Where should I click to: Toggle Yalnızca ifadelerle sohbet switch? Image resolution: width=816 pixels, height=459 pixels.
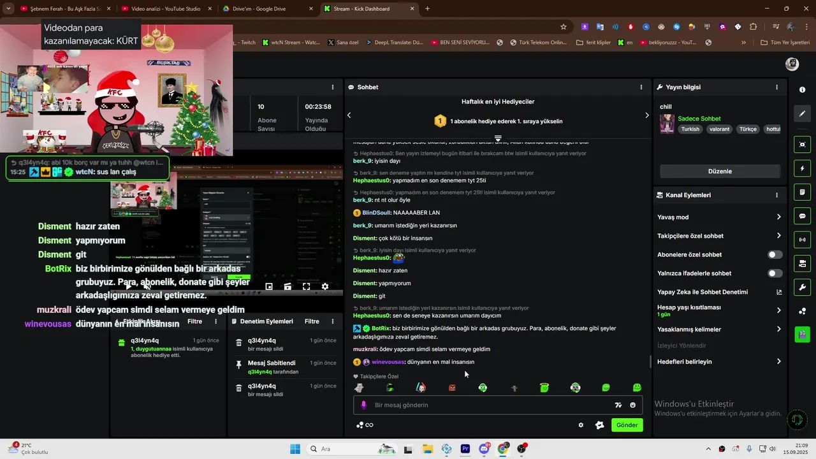click(x=775, y=273)
